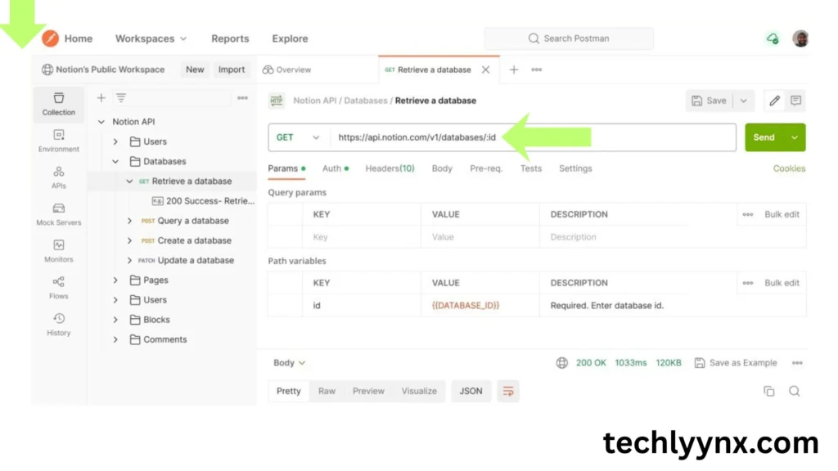Viewport: 838px width, 471px height.
Task: Click the edit pencil icon near Save
Action: click(x=774, y=101)
